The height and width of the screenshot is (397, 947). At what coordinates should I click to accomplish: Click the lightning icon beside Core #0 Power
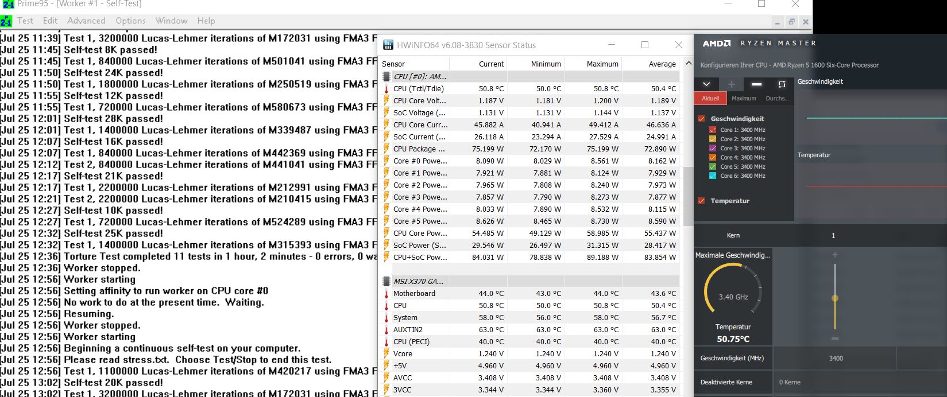pyautogui.click(x=386, y=161)
